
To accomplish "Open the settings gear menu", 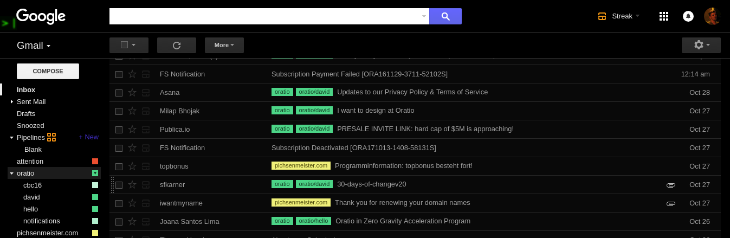I will [701, 45].
